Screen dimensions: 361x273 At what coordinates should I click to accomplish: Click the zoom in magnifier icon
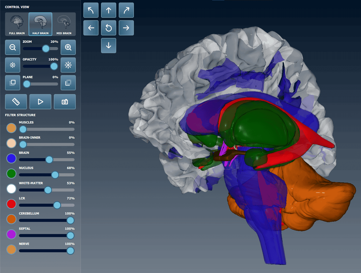(68, 47)
